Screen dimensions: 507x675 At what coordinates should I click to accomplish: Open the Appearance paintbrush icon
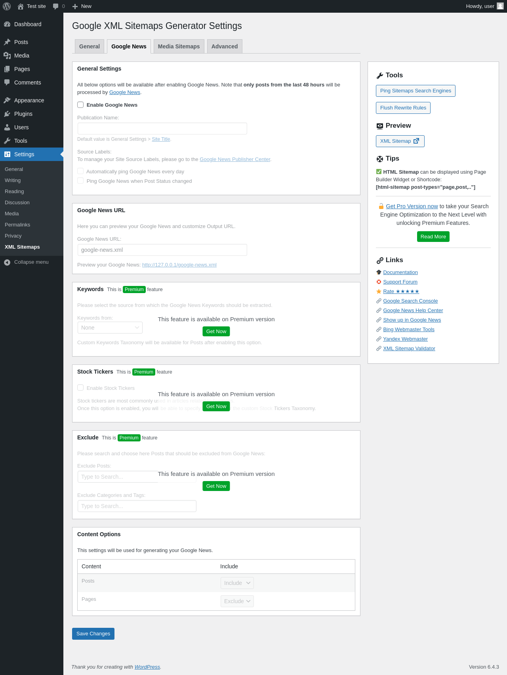click(x=7, y=100)
